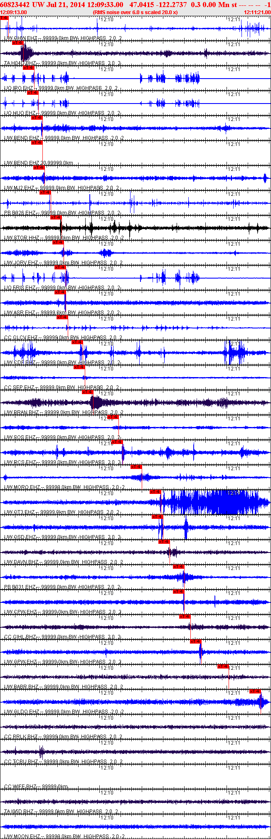Screen dimensions: 271x839
Task: Click the red pick flag on the PB B926 trace
Action: click(x=45, y=192)
